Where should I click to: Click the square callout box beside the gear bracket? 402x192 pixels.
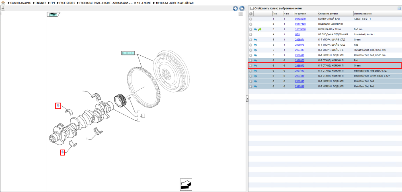(x=144, y=115)
